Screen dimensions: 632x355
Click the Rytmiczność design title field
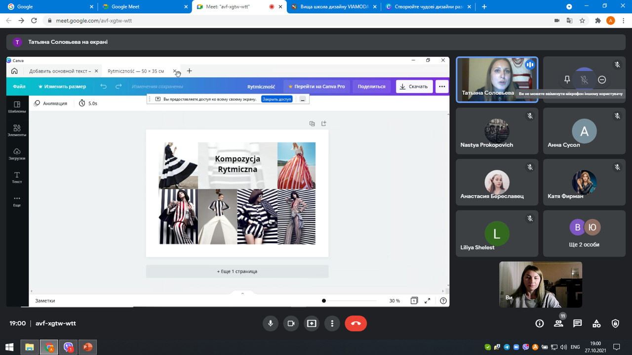(261, 86)
